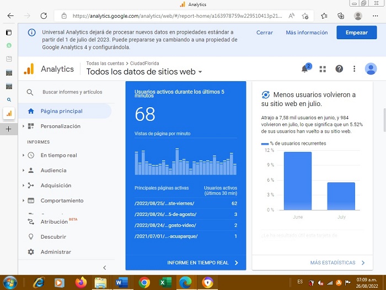The width and height of the screenshot is (386, 290).
Task: Open browser settings and more menu
Action: tap(375, 16)
